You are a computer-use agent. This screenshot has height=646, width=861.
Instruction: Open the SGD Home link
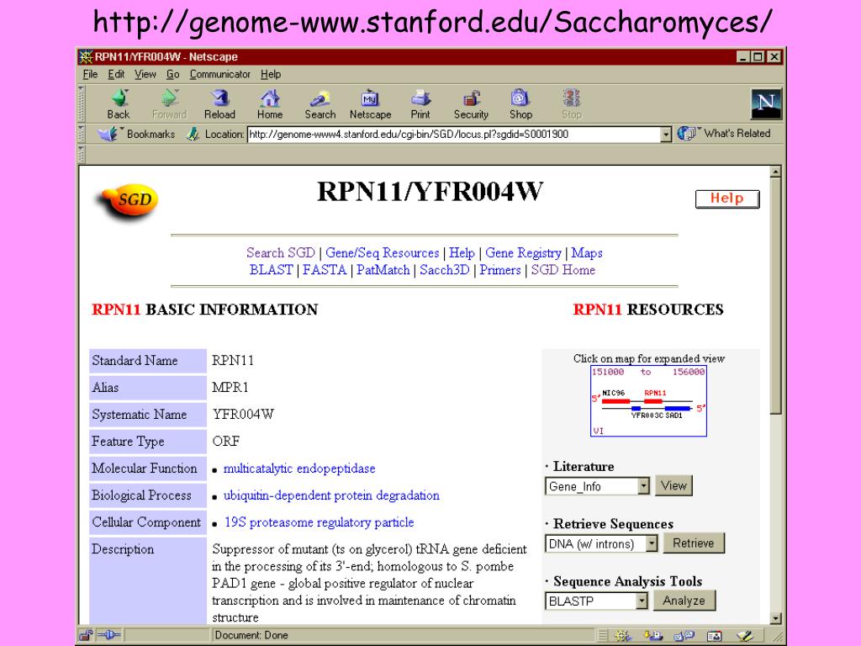(x=563, y=270)
